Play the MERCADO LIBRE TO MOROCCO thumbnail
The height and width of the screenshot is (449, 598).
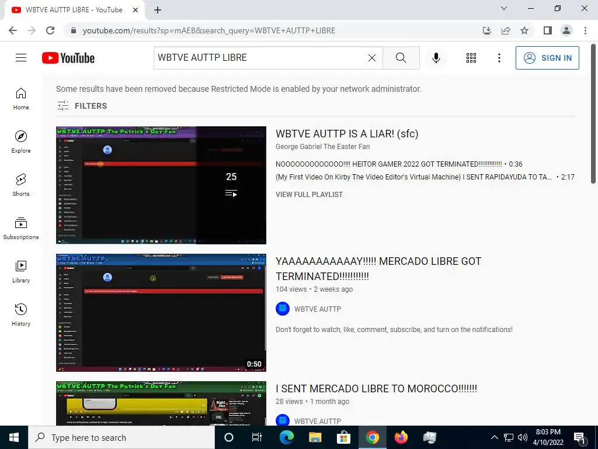pyautogui.click(x=161, y=403)
